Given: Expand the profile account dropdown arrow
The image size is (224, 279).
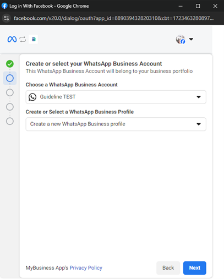Looking at the screenshot, I should [x=191, y=39].
